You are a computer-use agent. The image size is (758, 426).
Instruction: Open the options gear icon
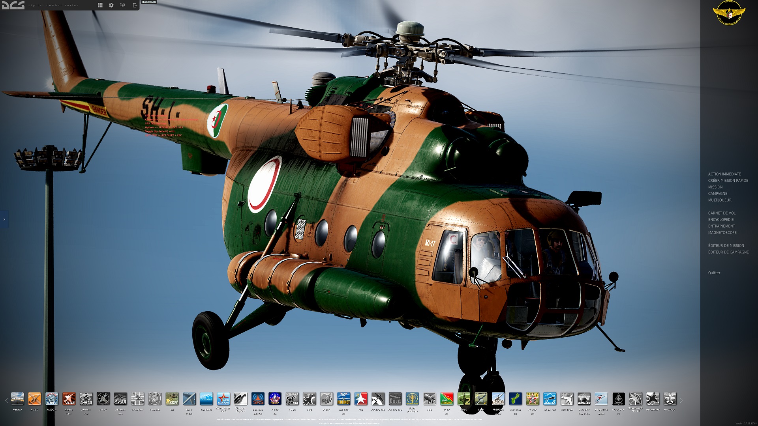[111, 5]
